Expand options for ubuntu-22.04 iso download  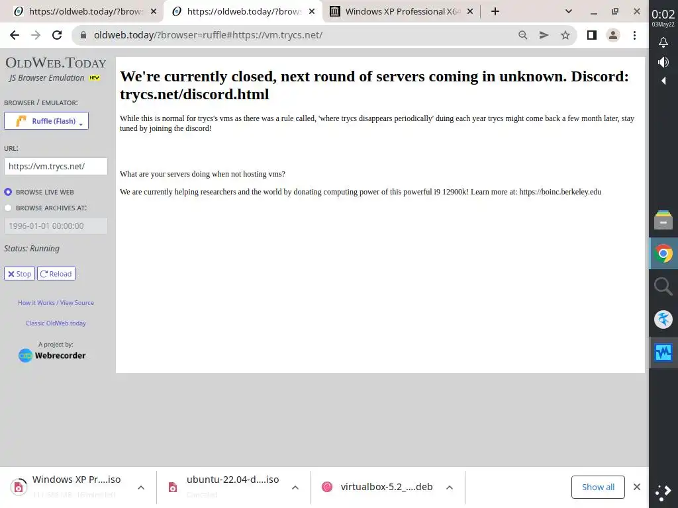(295, 487)
